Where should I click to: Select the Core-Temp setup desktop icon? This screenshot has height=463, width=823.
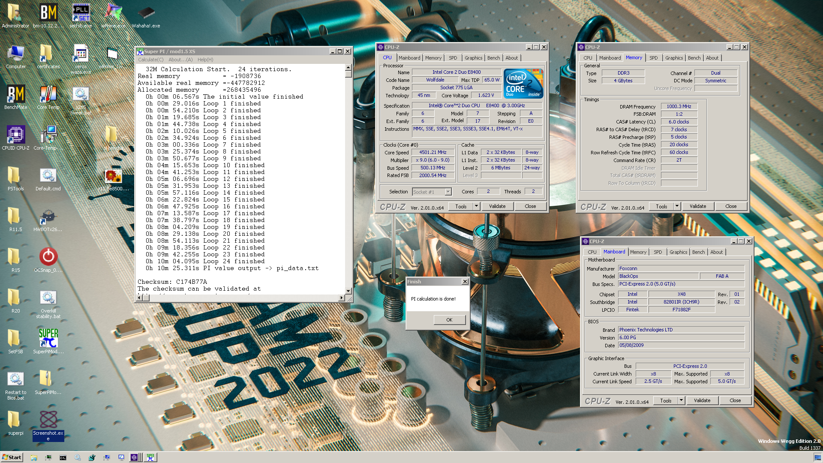48,138
